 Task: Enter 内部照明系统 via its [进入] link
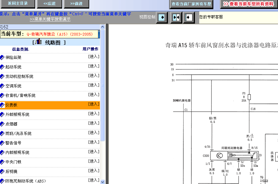click(x=94, y=152)
